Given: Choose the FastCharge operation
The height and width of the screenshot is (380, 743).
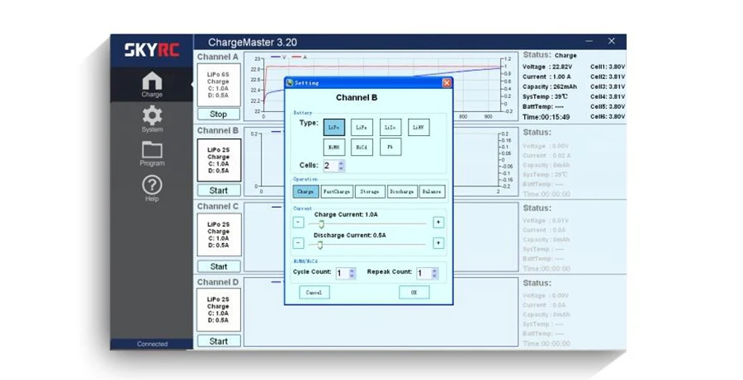Looking at the screenshot, I should (337, 192).
